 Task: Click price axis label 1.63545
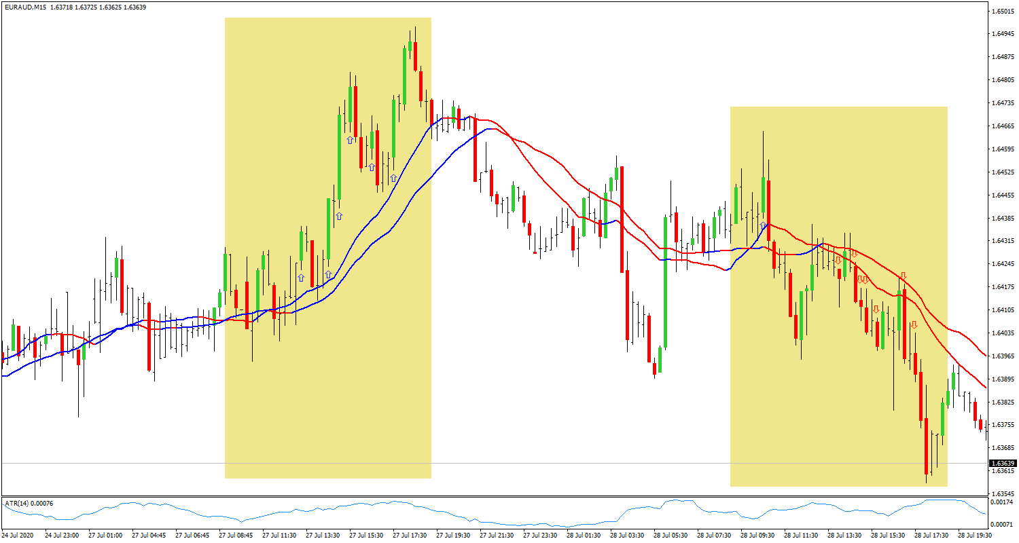(x=1002, y=493)
